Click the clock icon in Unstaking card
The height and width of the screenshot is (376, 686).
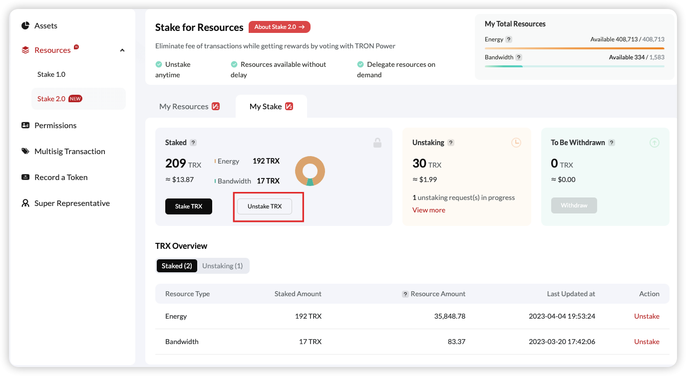point(516,143)
